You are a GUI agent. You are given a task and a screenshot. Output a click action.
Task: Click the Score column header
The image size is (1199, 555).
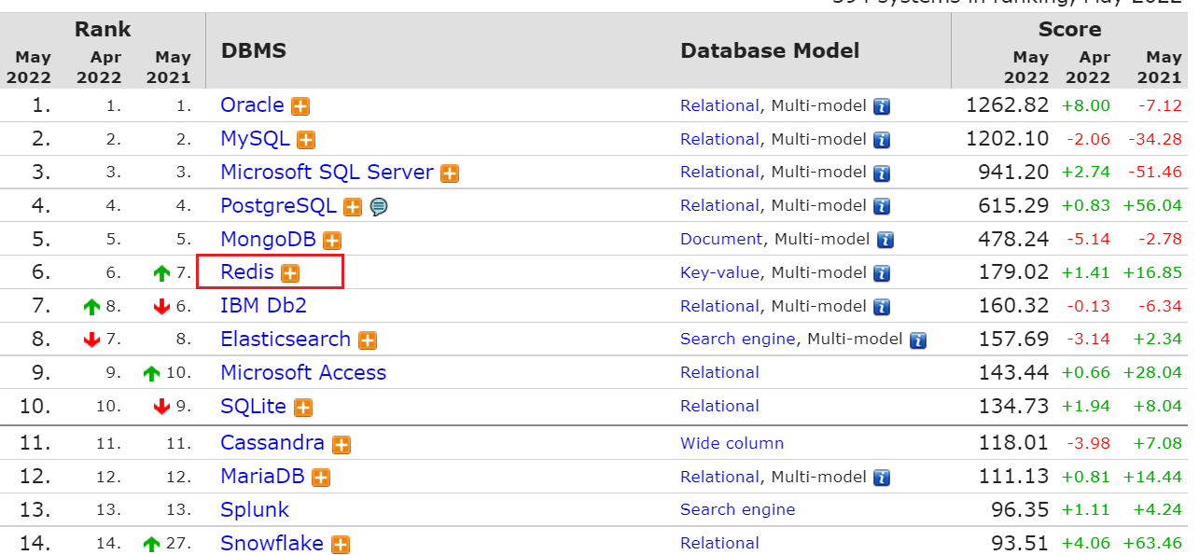point(1069,29)
